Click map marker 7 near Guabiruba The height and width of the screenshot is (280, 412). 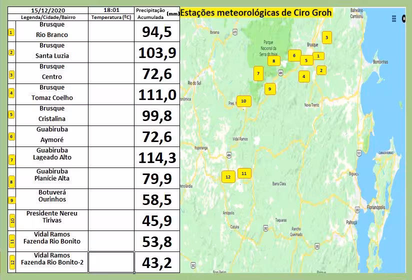pos(258,73)
